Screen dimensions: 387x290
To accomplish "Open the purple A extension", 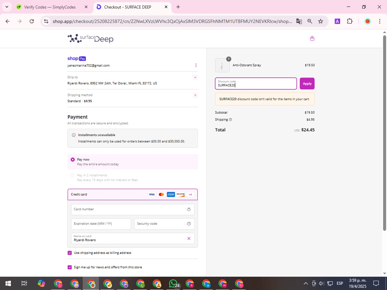I will point(337,21).
